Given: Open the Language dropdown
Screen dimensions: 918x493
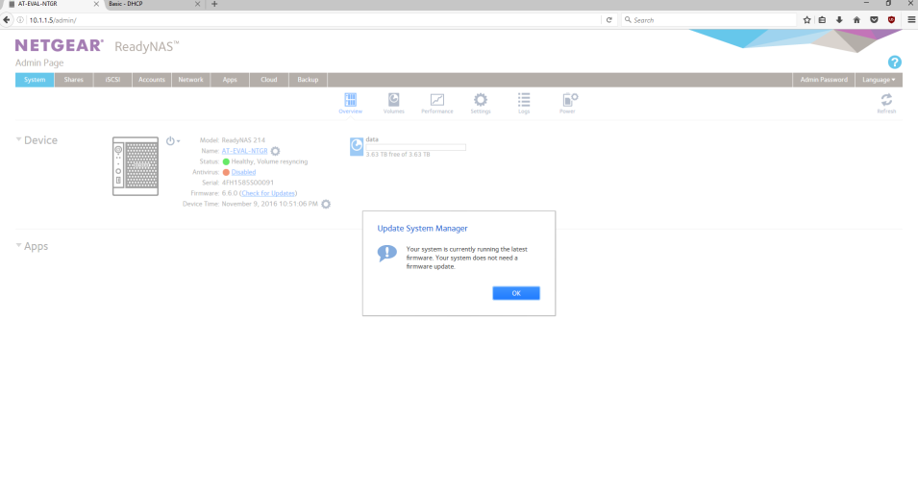Looking at the screenshot, I should pyautogui.click(x=879, y=80).
